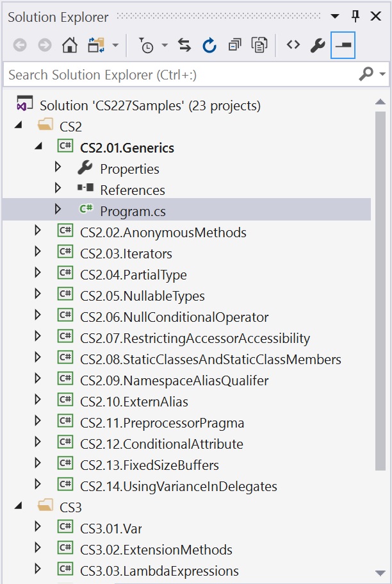This screenshot has width=392, height=584.
Task: Click the Collapse All toolbar icon
Action: pyautogui.click(x=234, y=46)
